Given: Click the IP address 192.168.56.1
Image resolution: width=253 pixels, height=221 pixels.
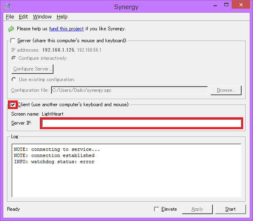Looking at the screenshot, I should [89, 50].
